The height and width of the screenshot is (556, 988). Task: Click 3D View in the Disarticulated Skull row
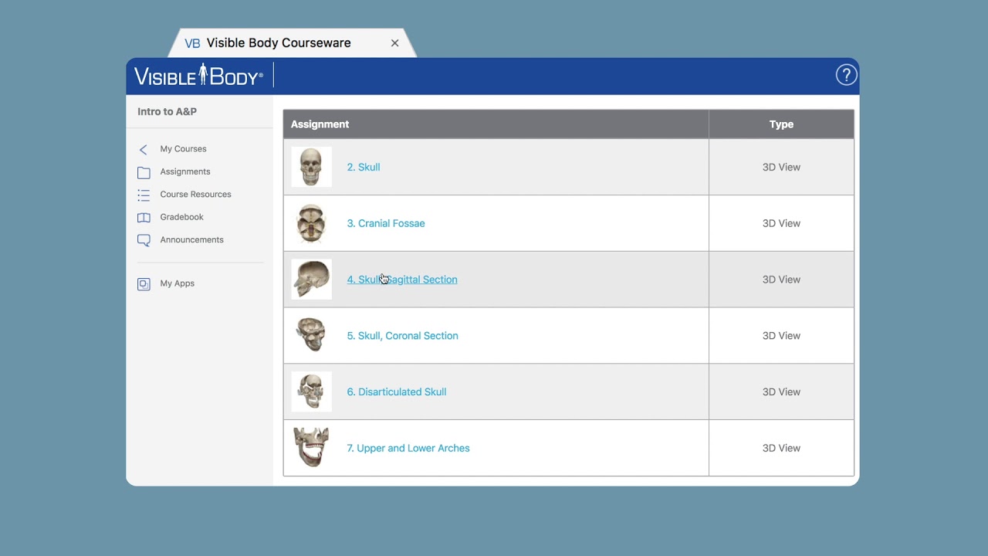coord(781,392)
